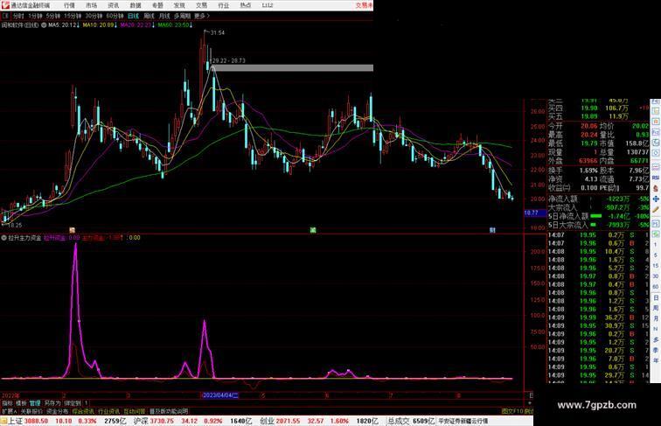The image size is (661, 426).
Task: Click the MA60 23.50 indicator label
Action: pos(176,25)
